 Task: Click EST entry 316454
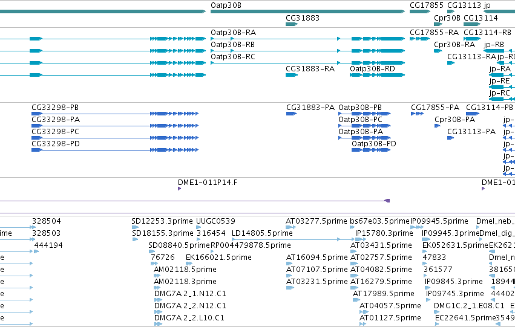[x=211, y=233]
